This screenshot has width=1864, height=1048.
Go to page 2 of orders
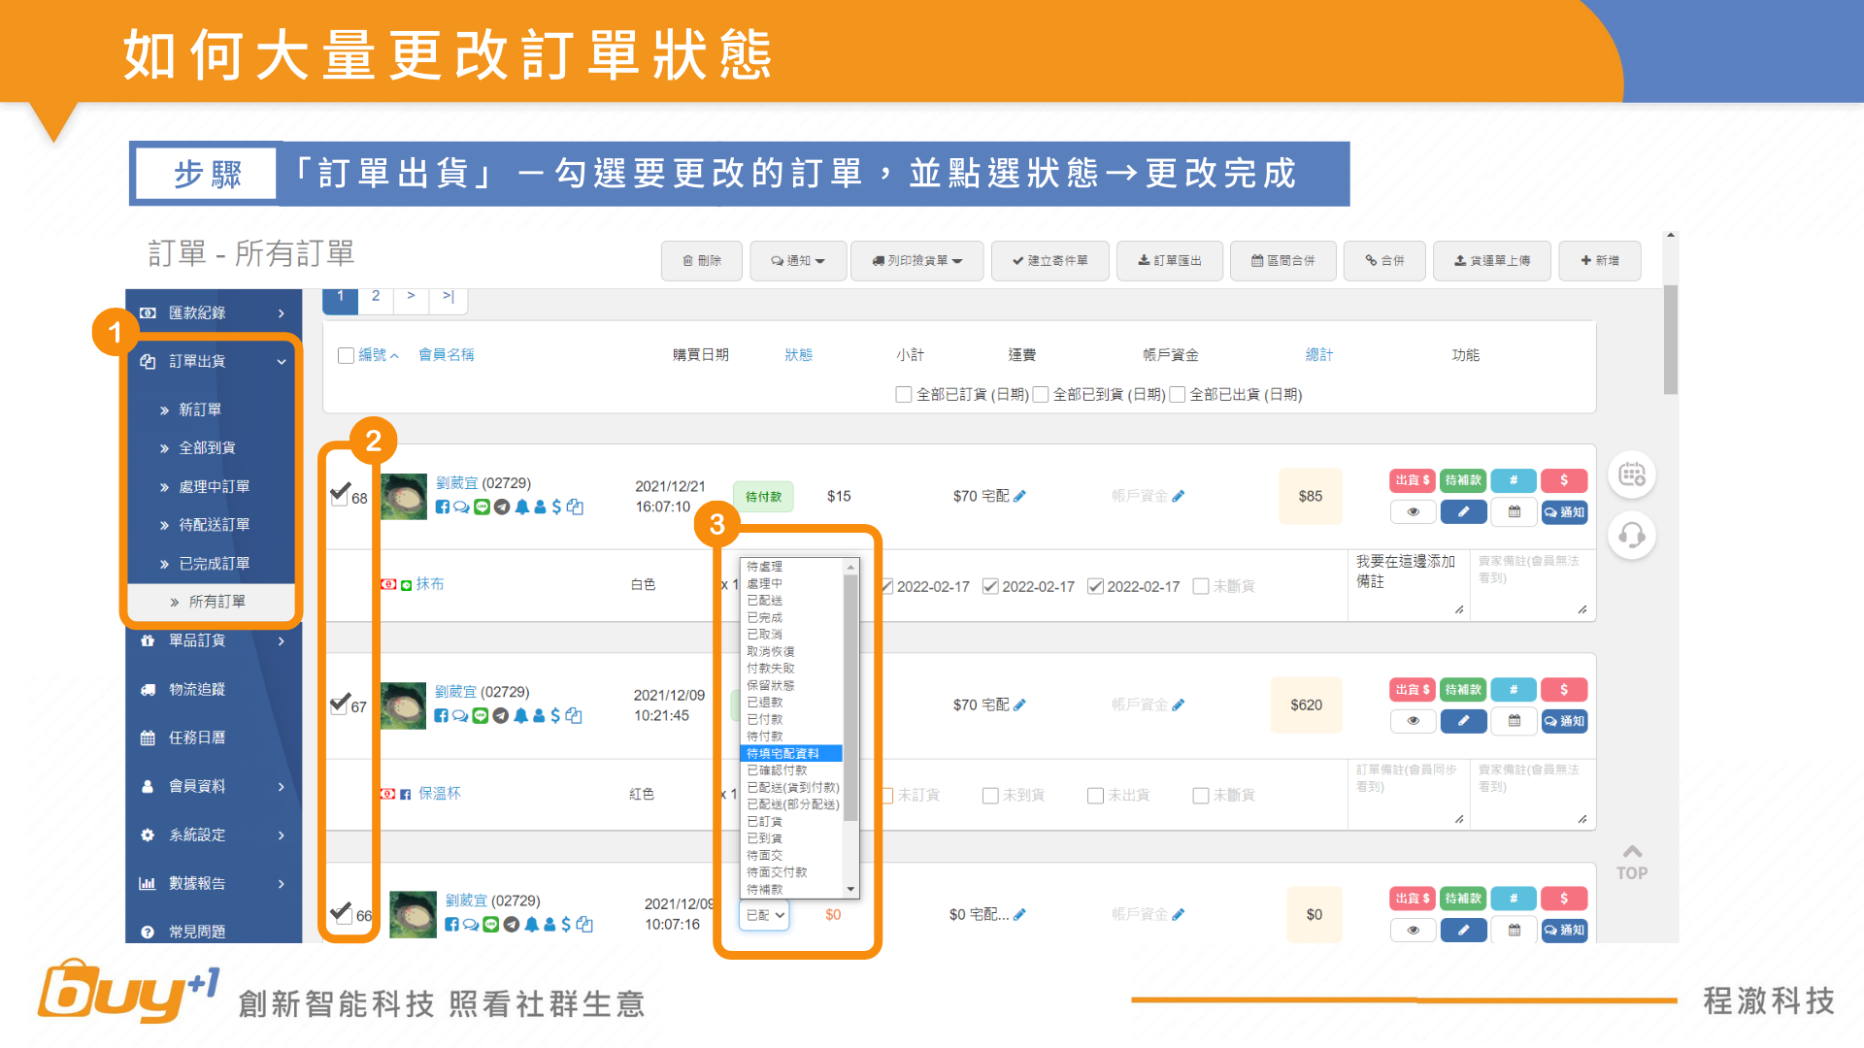tap(376, 297)
